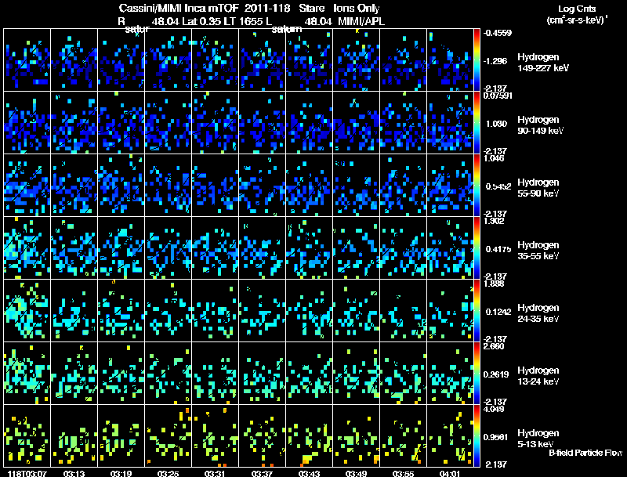Click the Ions Only header text
The height and width of the screenshot is (477, 627).
click(x=357, y=8)
